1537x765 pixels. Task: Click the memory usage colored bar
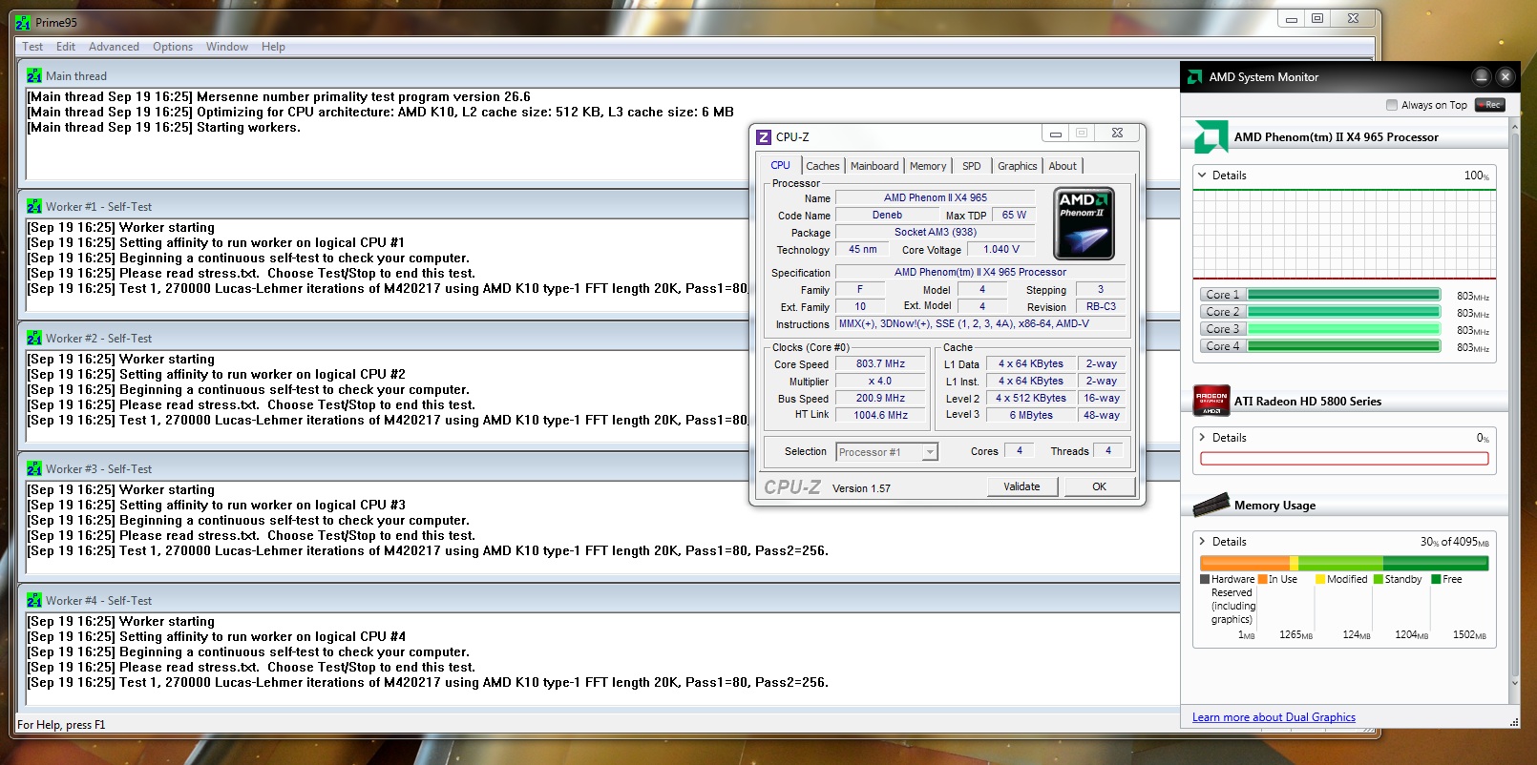point(1344,563)
